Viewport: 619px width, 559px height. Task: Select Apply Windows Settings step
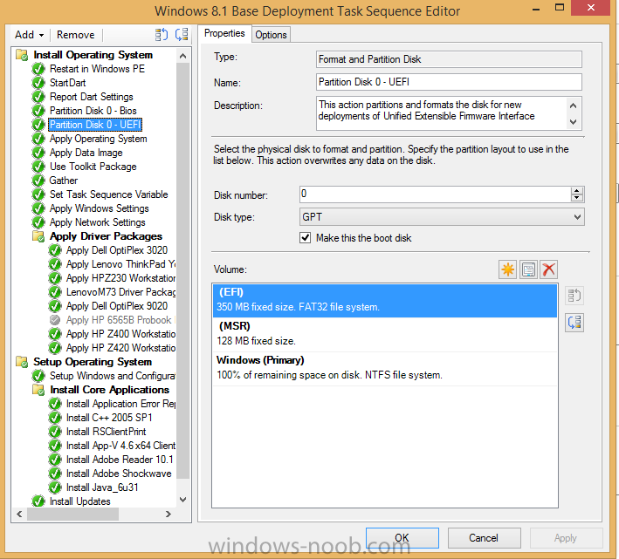pyautogui.click(x=99, y=208)
